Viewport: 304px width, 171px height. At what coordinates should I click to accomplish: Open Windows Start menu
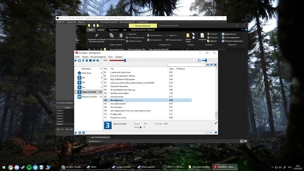tap(3, 167)
